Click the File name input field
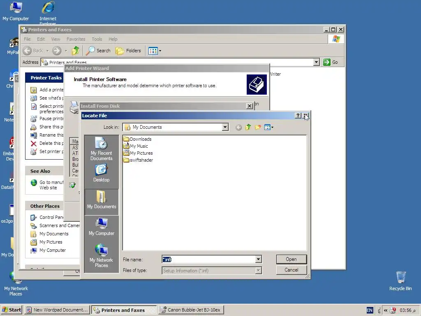 tap(209, 259)
